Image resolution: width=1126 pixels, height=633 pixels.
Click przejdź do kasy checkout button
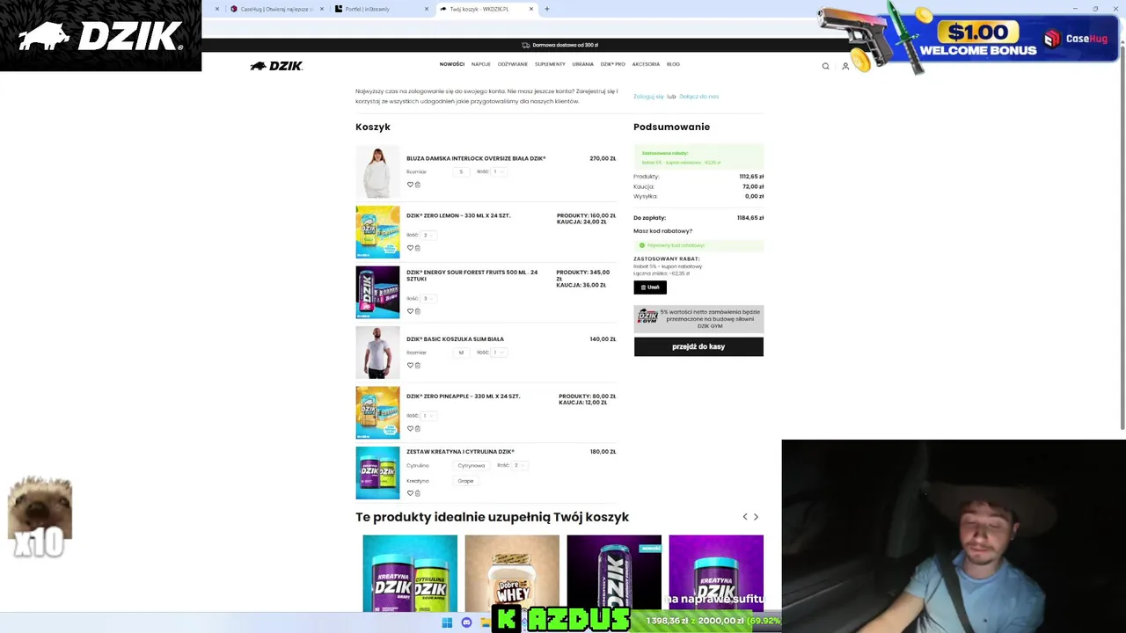[x=698, y=346]
